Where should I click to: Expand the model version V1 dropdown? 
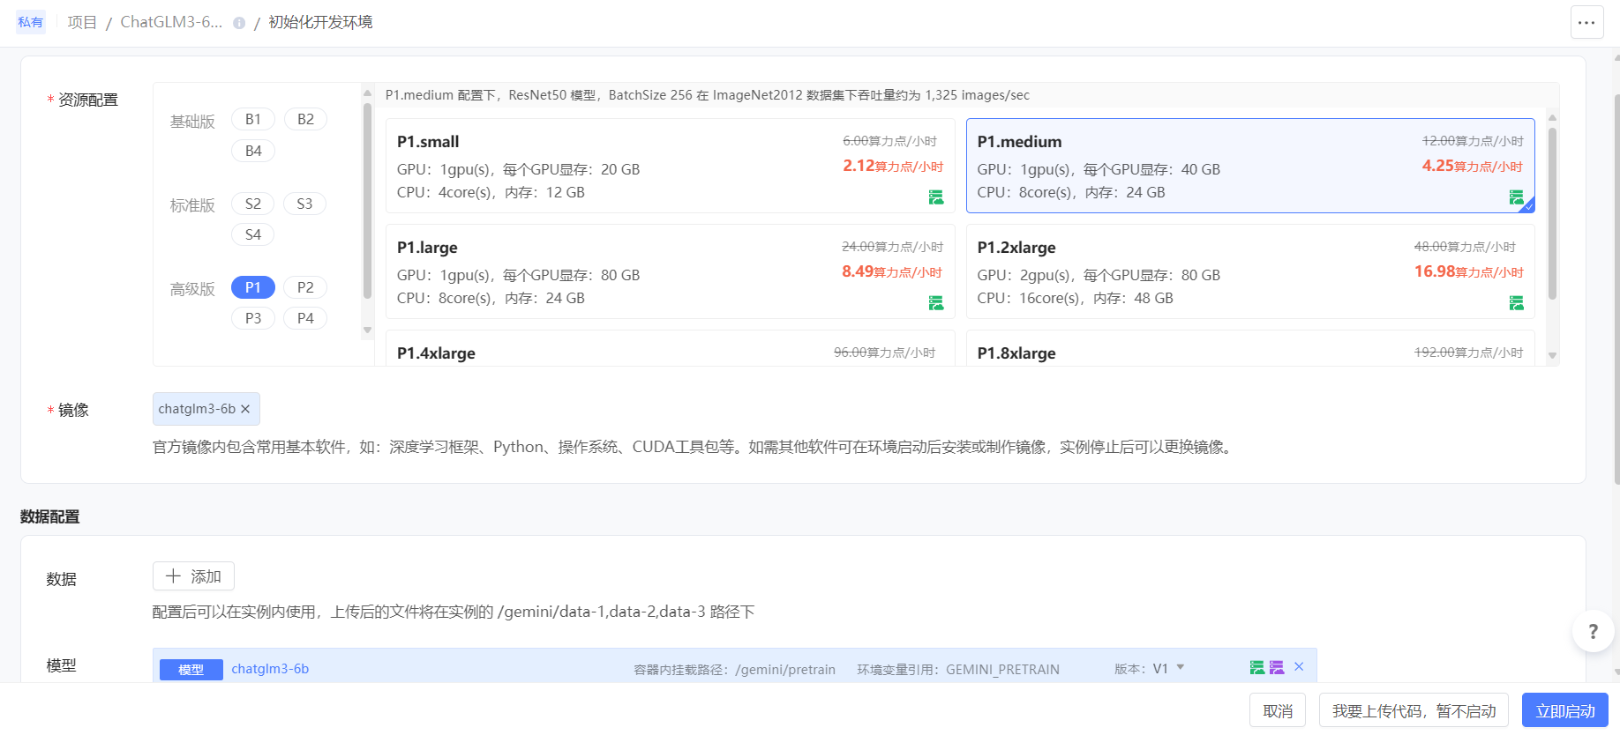tap(1180, 668)
